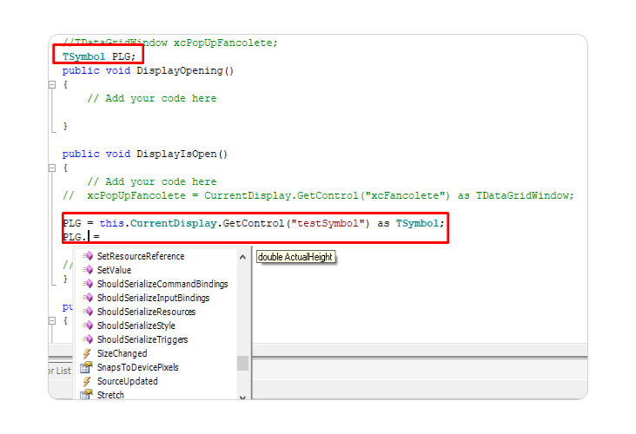Click the SetValue method icon
The width and height of the screenshot is (636, 434).
click(88, 271)
